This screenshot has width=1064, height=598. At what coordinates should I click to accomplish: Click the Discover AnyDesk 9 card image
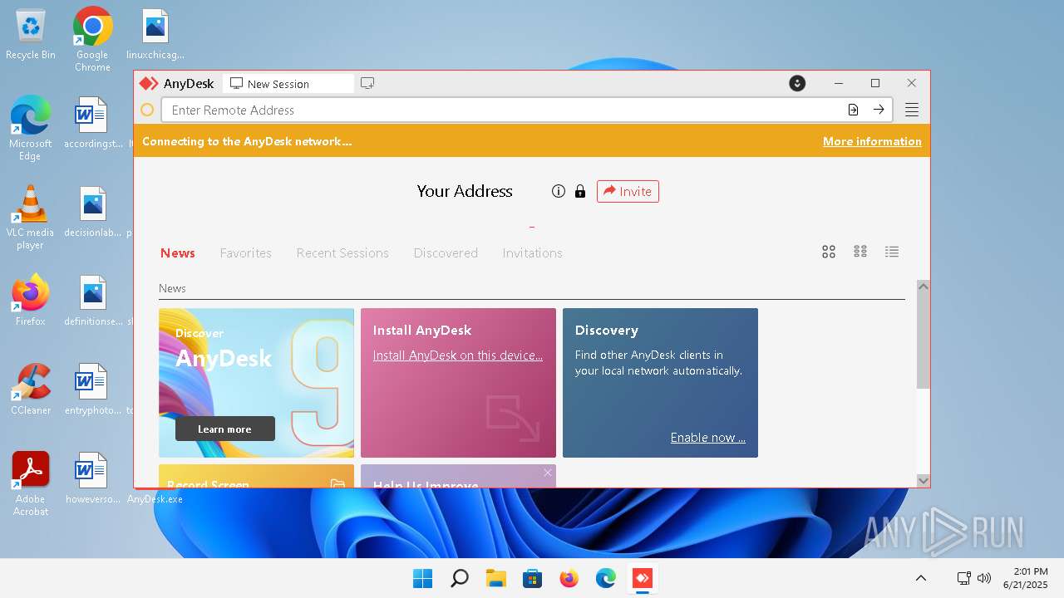(x=256, y=383)
